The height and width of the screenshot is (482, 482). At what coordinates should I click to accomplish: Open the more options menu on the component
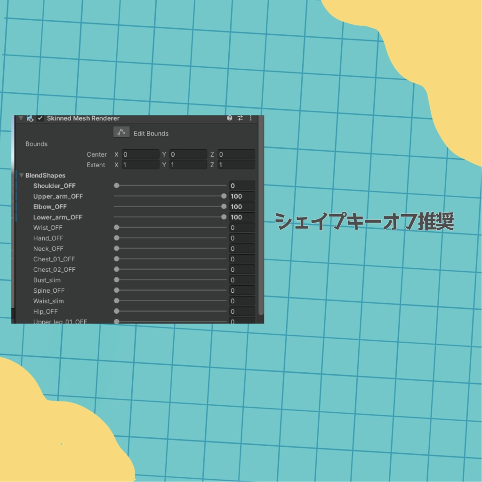[250, 118]
